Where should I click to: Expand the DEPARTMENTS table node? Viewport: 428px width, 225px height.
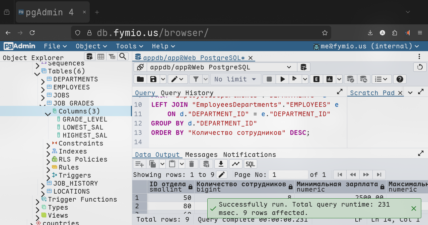point(43,80)
